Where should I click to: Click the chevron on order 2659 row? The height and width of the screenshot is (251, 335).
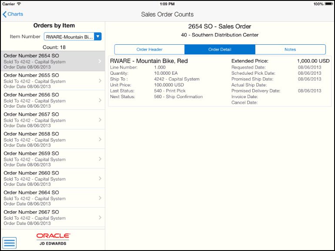click(100, 159)
